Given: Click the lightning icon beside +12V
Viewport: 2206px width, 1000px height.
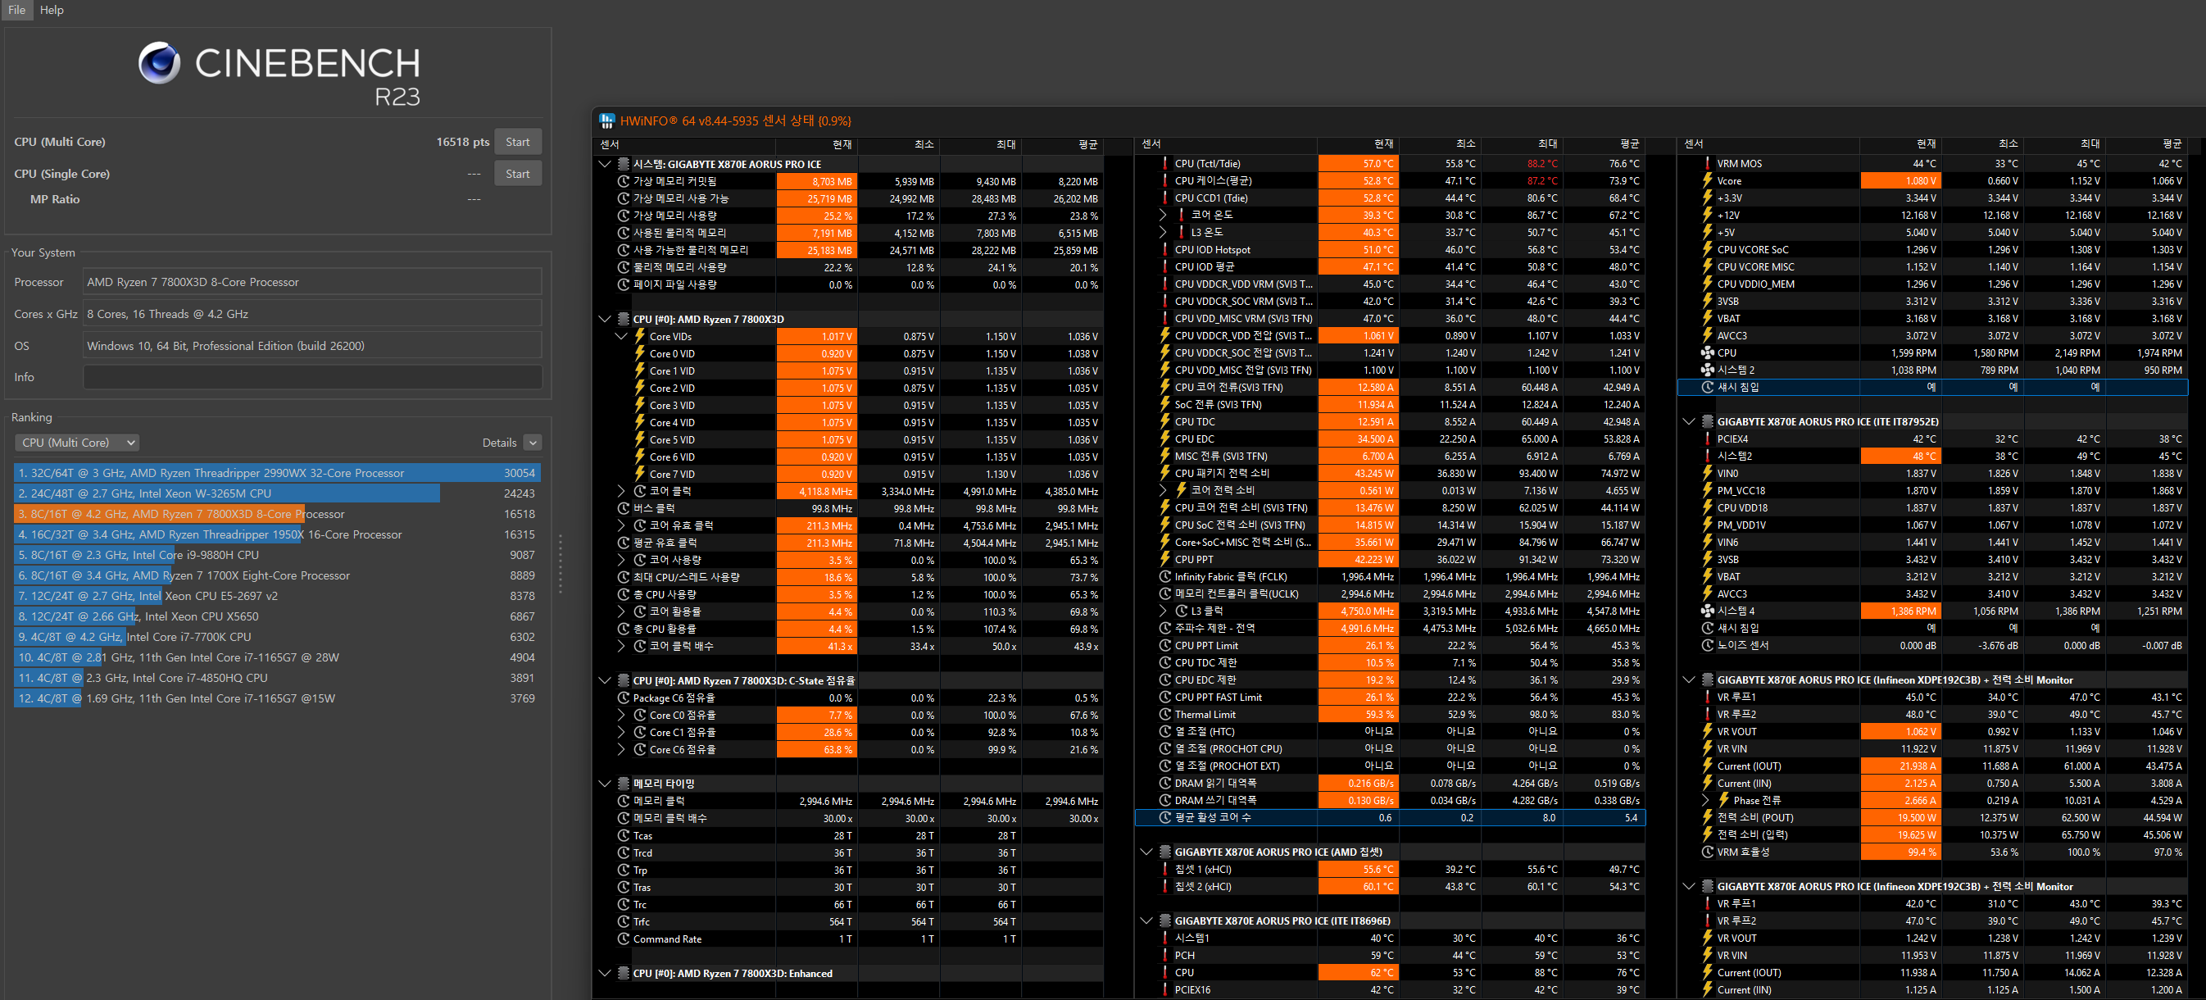Looking at the screenshot, I should click(1707, 215).
